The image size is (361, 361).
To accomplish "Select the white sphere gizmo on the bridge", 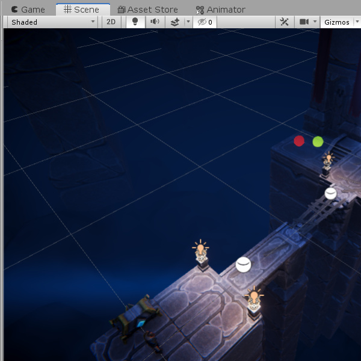I will pos(330,193).
